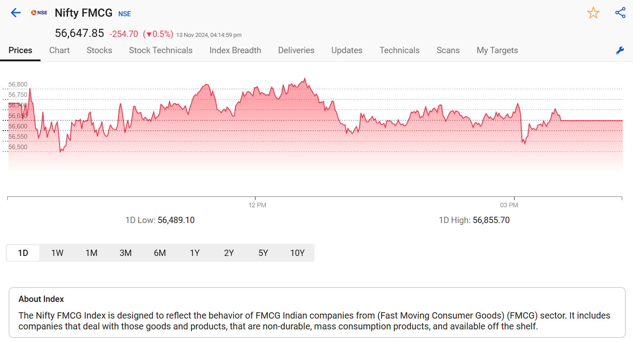Viewport: 633px width, 342px height.
Task: Share this index page
Action: point(620,13)
